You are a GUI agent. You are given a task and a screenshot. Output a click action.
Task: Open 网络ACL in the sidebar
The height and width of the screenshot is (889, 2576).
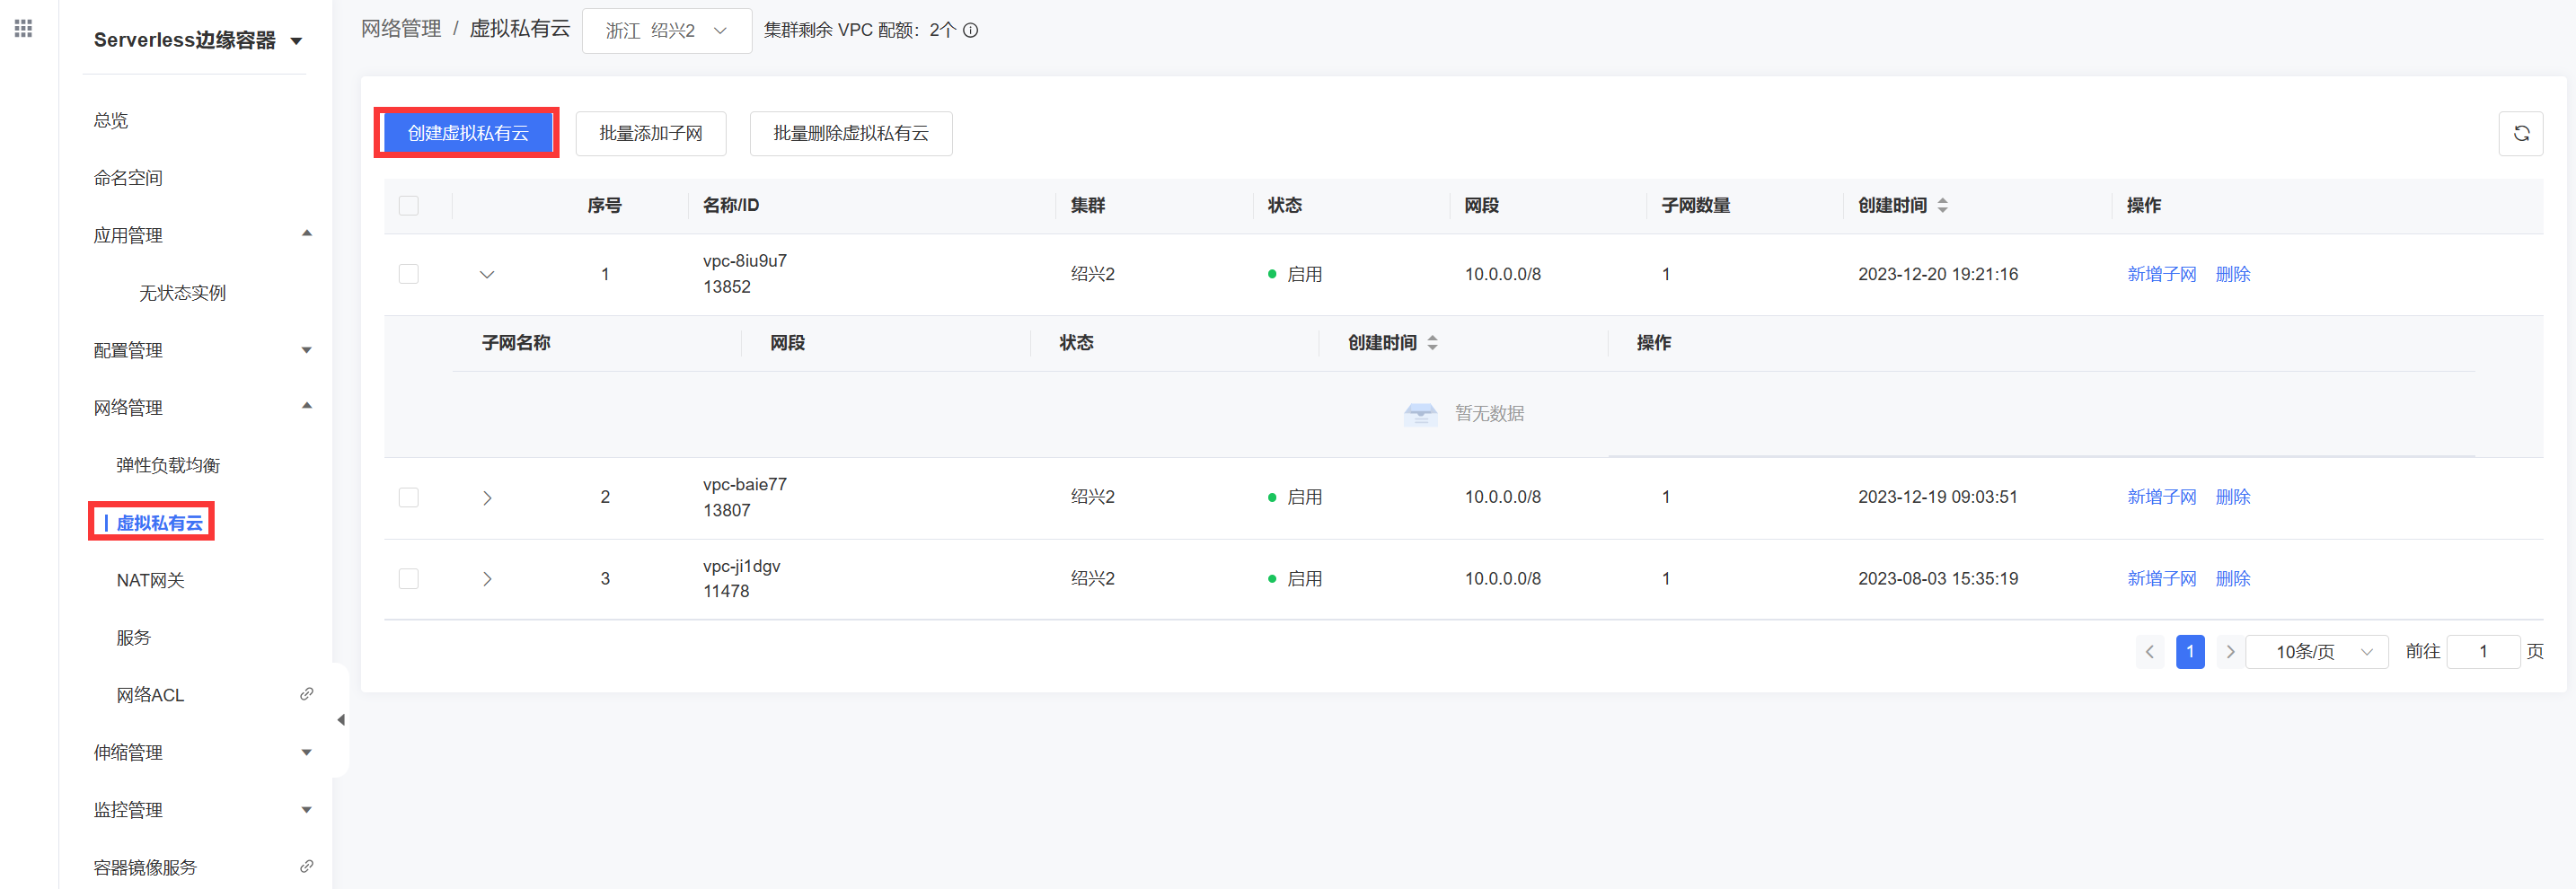point(150,695)
